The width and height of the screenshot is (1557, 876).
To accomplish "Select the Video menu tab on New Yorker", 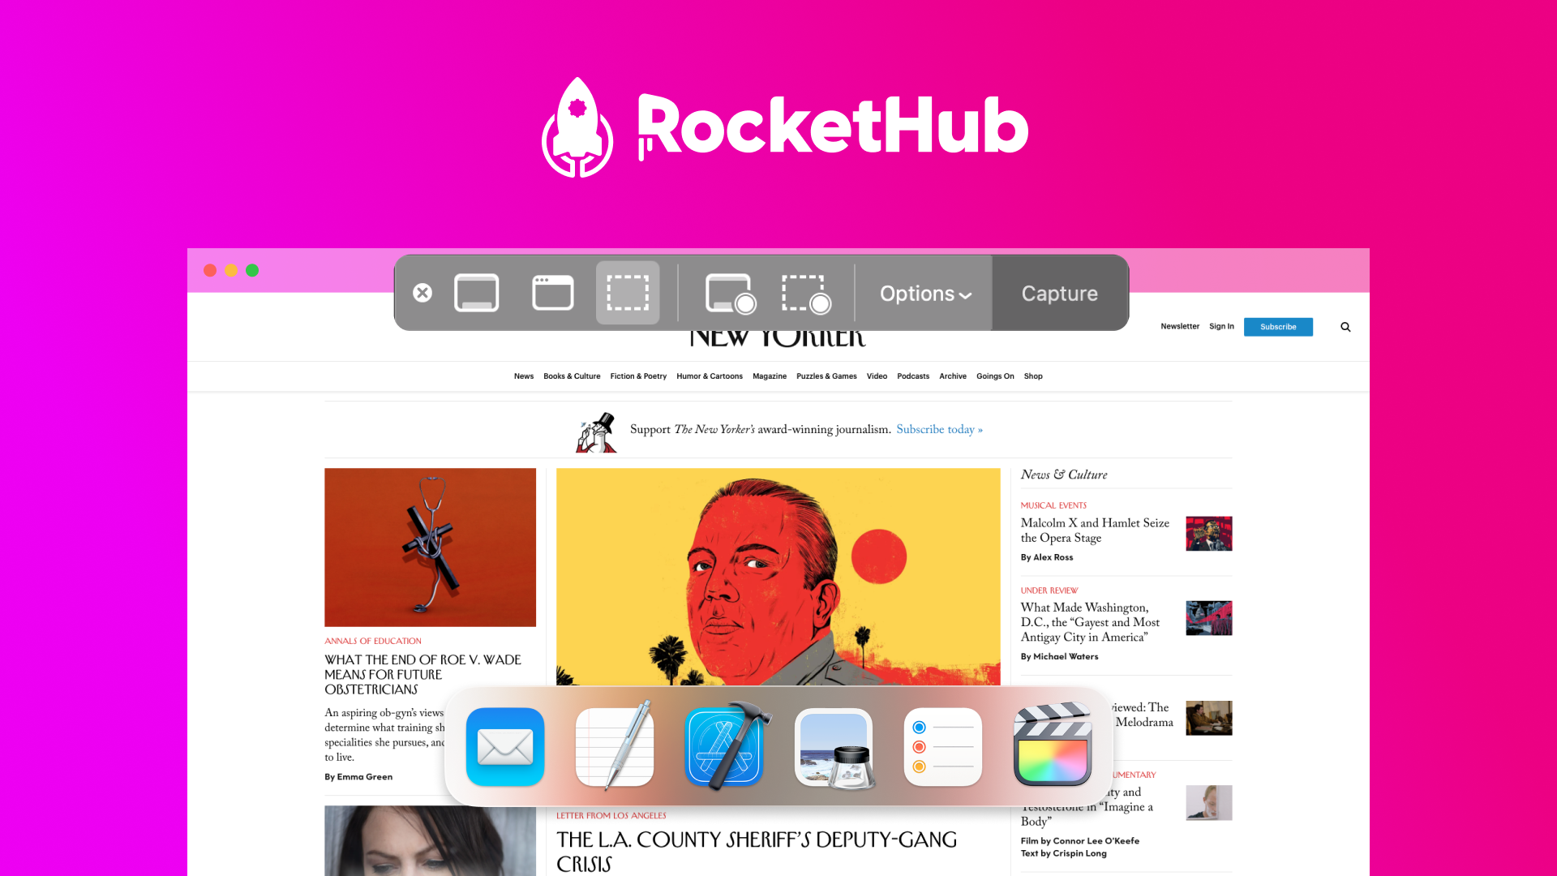I will (x=876, y=376).
